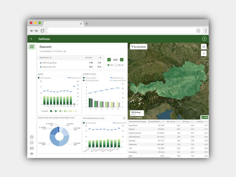This screenshot has height=177, width=236.
Task: Select the ABS radio option
Action: coord(116,65)
